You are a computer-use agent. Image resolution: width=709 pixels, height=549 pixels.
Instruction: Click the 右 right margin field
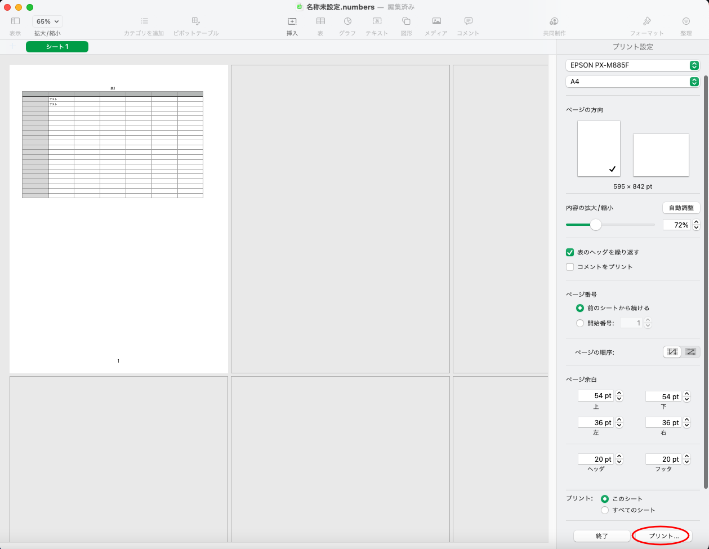point(663,422)
